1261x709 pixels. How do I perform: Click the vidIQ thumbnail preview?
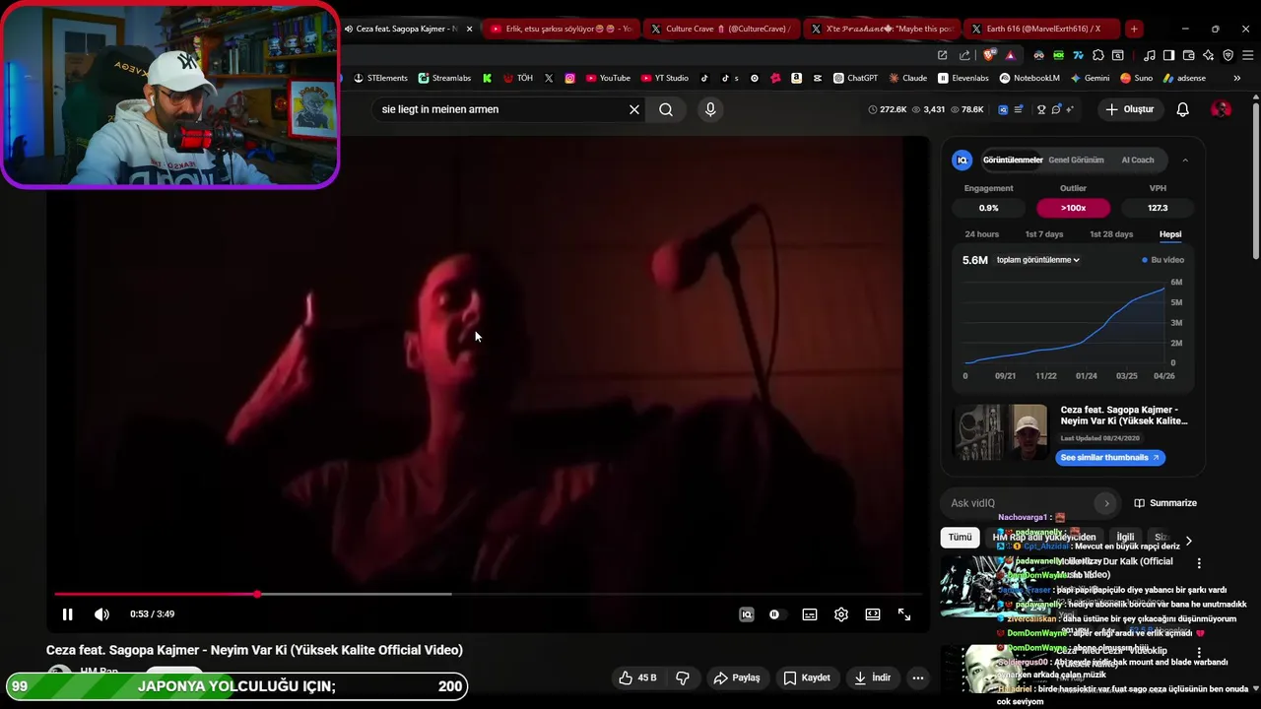point(1001,432)
